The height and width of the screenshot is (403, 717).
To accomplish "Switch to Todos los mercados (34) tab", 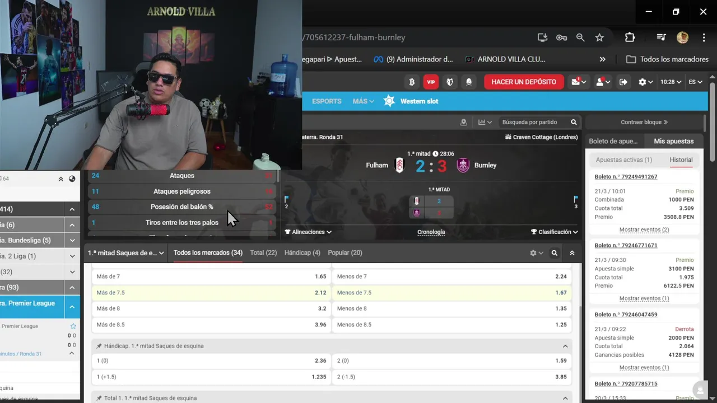I will (208, 252).
